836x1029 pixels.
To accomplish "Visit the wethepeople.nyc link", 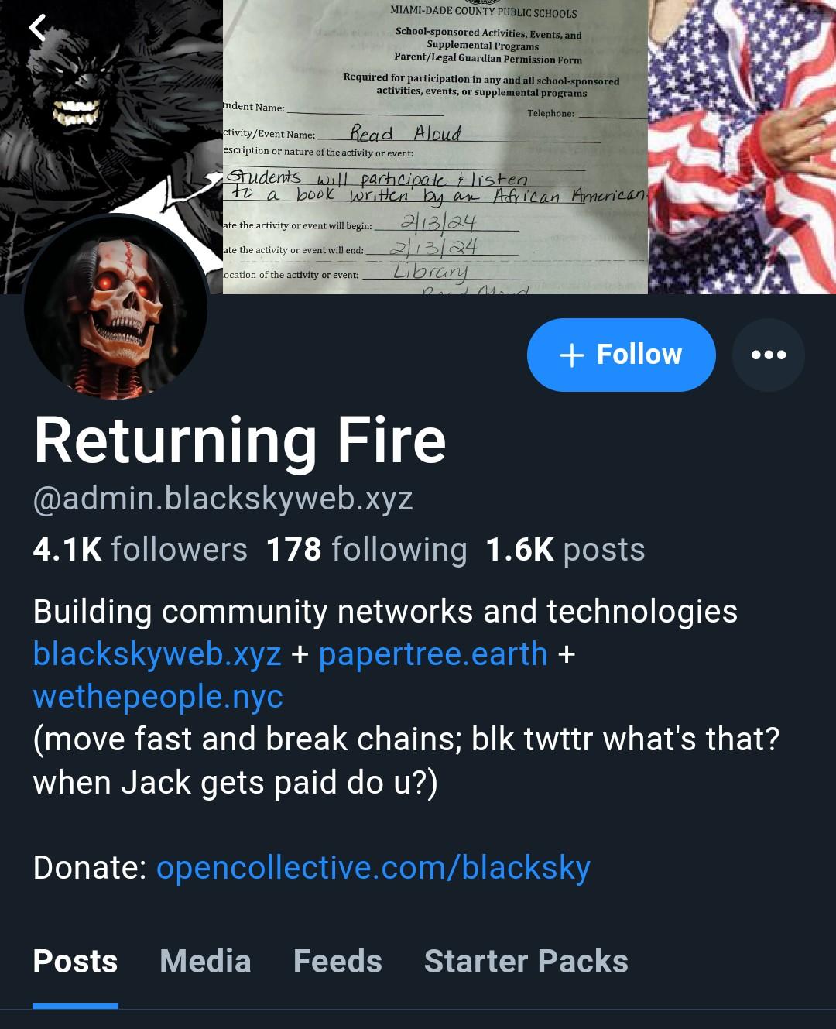I will click(158, 697).
